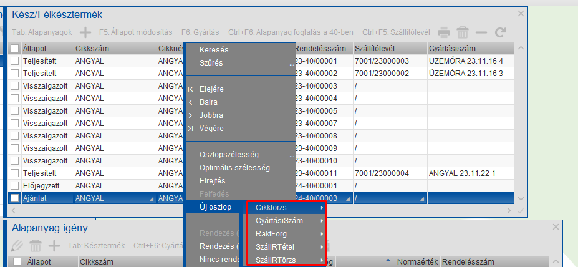Click the sort arrow beside Normaérték header
The image size is (578, 267).
coord(387,261)
